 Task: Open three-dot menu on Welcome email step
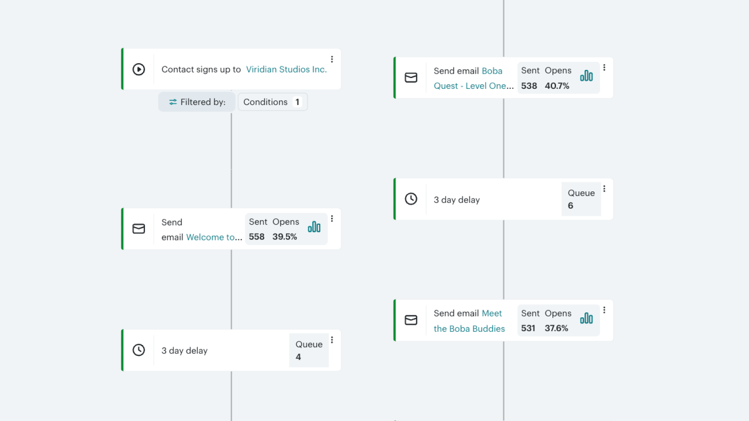(x=332, y=219)
